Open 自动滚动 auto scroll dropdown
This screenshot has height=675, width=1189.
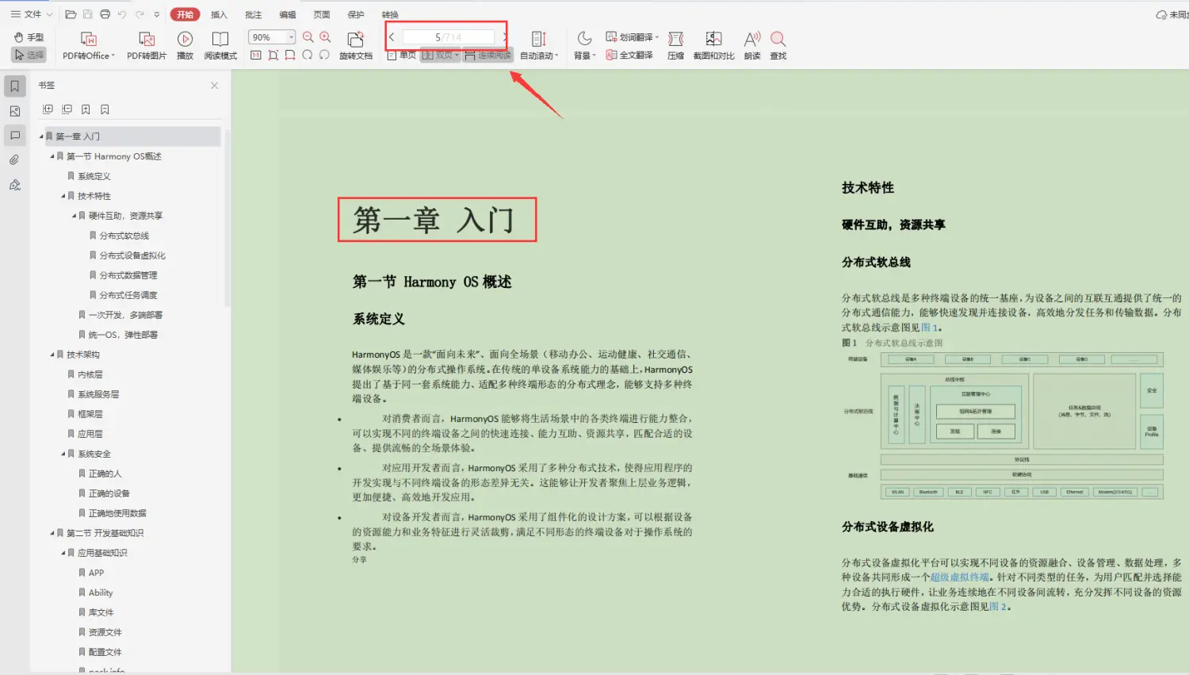539,46
